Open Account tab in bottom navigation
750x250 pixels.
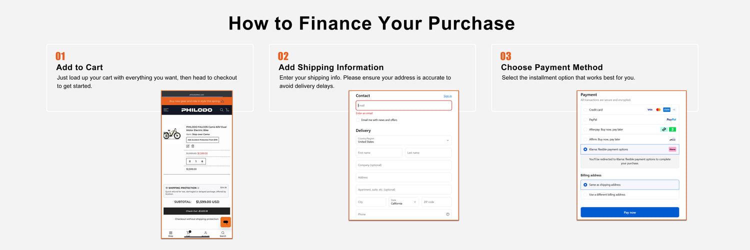(205, 233)
